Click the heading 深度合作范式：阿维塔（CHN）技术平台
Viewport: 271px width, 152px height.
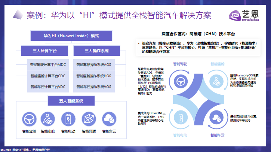pos(198,34)
